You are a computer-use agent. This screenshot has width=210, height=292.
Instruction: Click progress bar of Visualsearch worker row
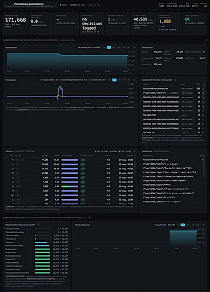(x=42, y=259)
